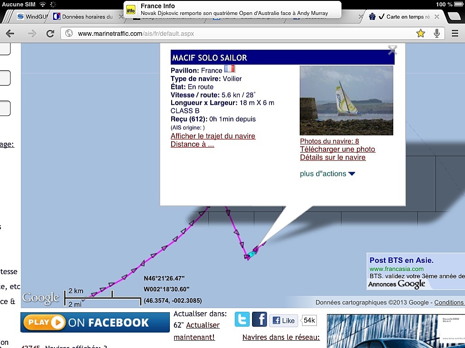The image size is (465, 348).
Task: Click the Vitesse / route 5.6 kn text
Action: pos(213,95)
